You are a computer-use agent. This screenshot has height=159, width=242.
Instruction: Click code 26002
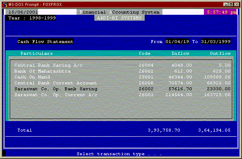146,89
